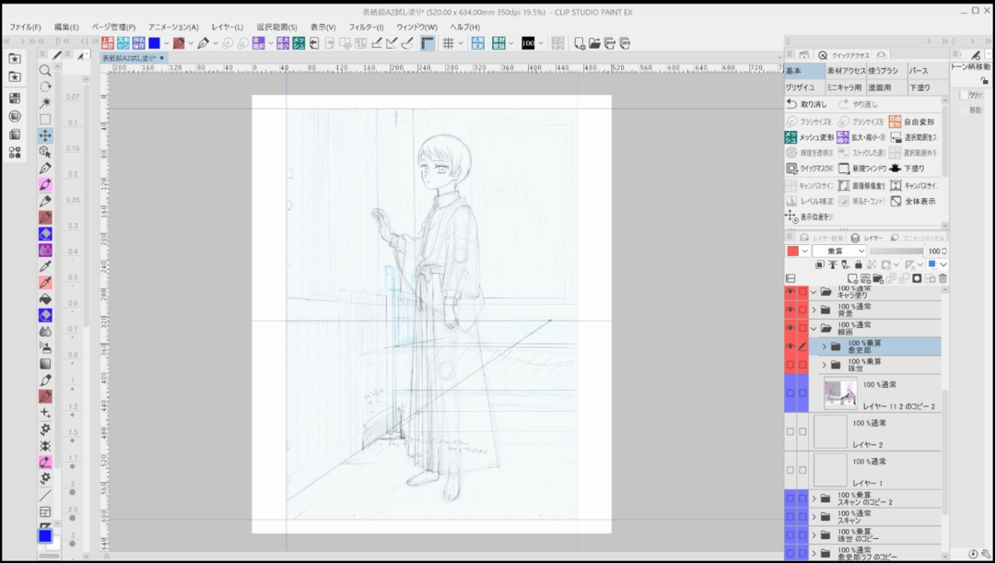This screenshot has width=995, height=563.
Task: Expand the スキャン folder layer
Action: (x=814, y=517)
